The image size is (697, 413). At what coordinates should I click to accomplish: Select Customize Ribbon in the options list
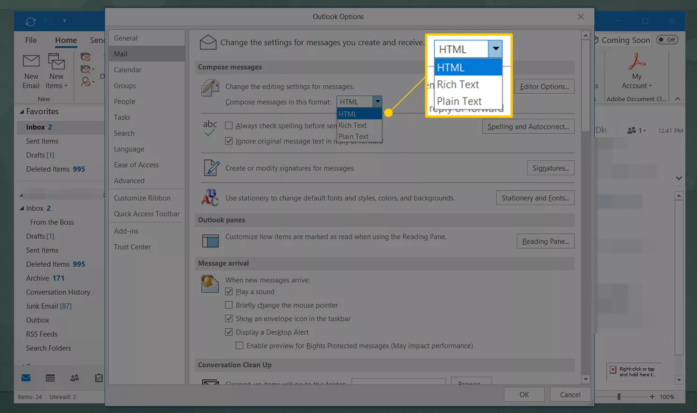click(147, 198)
